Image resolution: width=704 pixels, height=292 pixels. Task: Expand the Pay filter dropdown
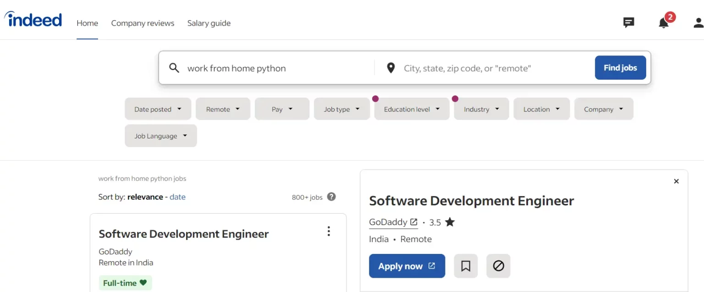coord(282,109)
